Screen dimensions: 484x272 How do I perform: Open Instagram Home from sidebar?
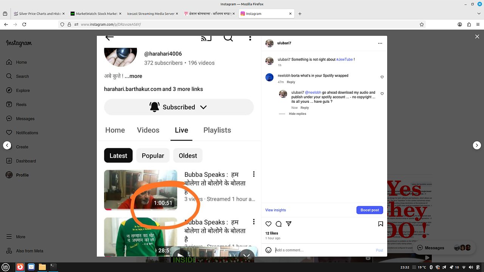[16, 62]
